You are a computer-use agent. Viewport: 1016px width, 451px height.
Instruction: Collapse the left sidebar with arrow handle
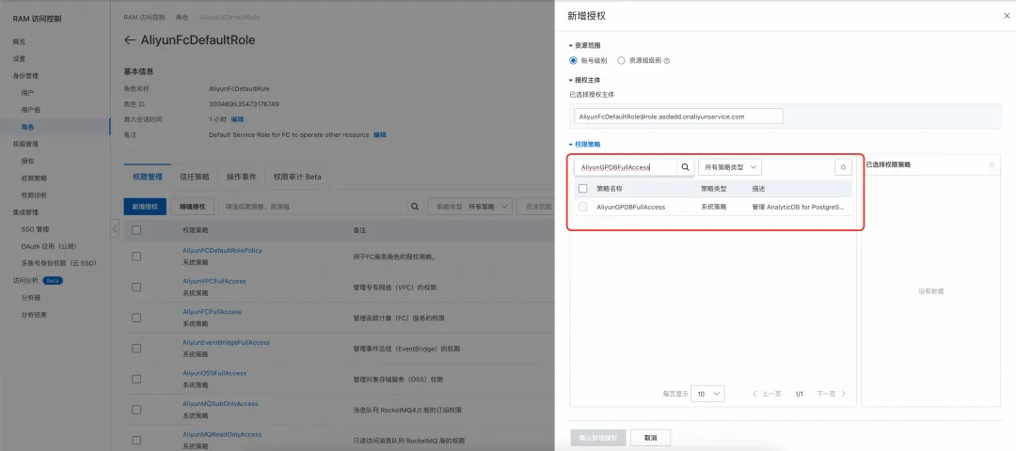click(x=115, y=227)
